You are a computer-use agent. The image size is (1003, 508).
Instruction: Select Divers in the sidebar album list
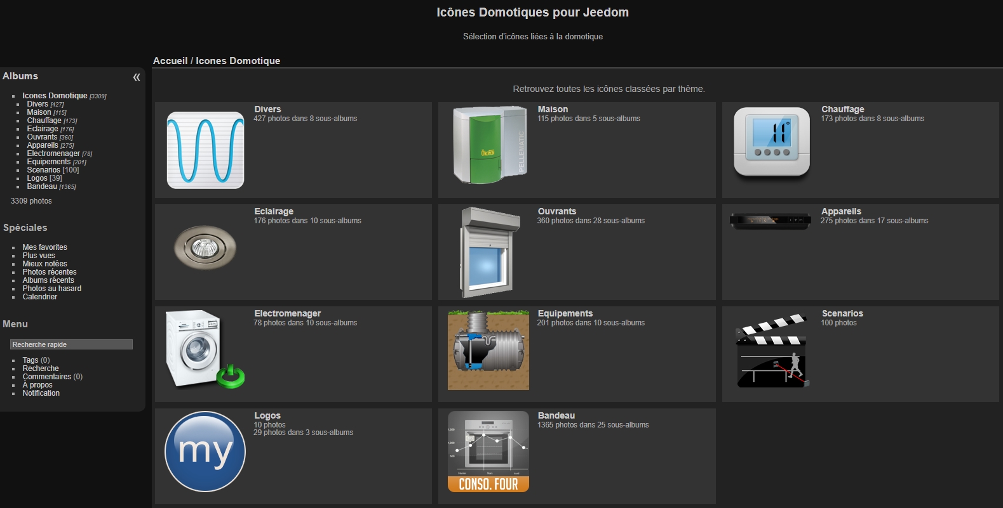pos(37,104)
